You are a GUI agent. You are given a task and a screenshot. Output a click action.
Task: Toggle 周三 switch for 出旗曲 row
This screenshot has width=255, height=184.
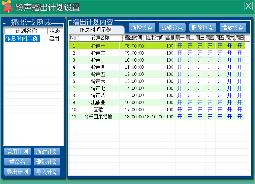tap(200, 102)
